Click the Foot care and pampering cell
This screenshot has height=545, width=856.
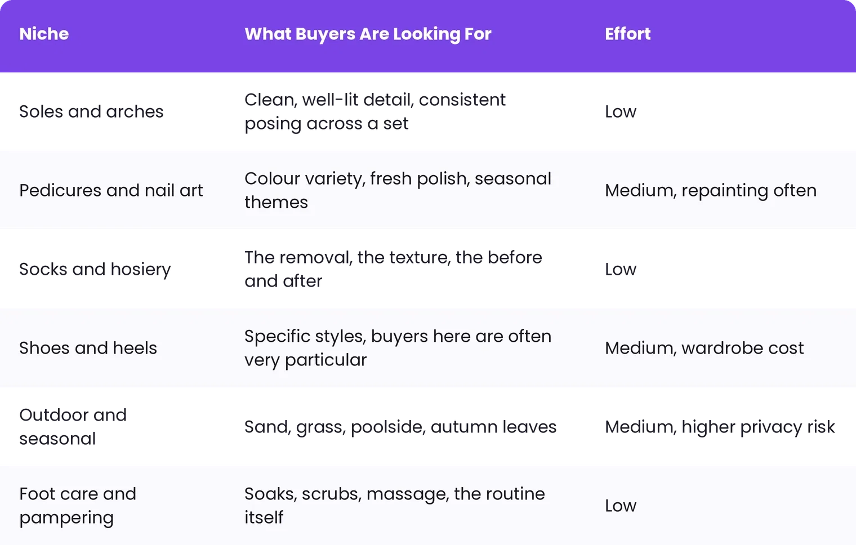(78, 506)
